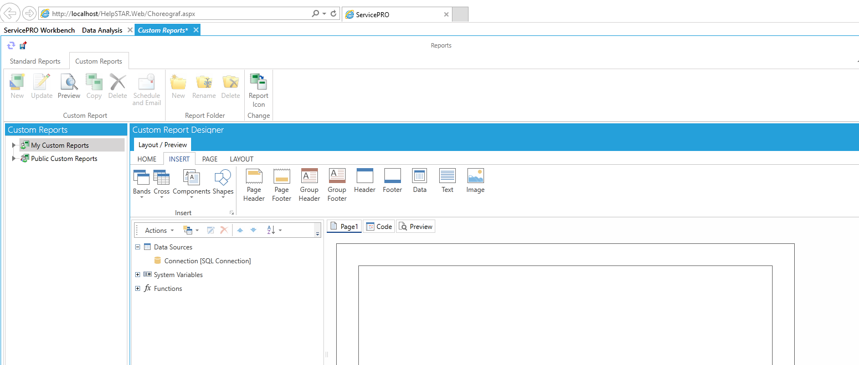Open the Insert group dialog launcher
The width and height of the screenshot is (859, 365).
pyautogui.click(x=232, y=213)
